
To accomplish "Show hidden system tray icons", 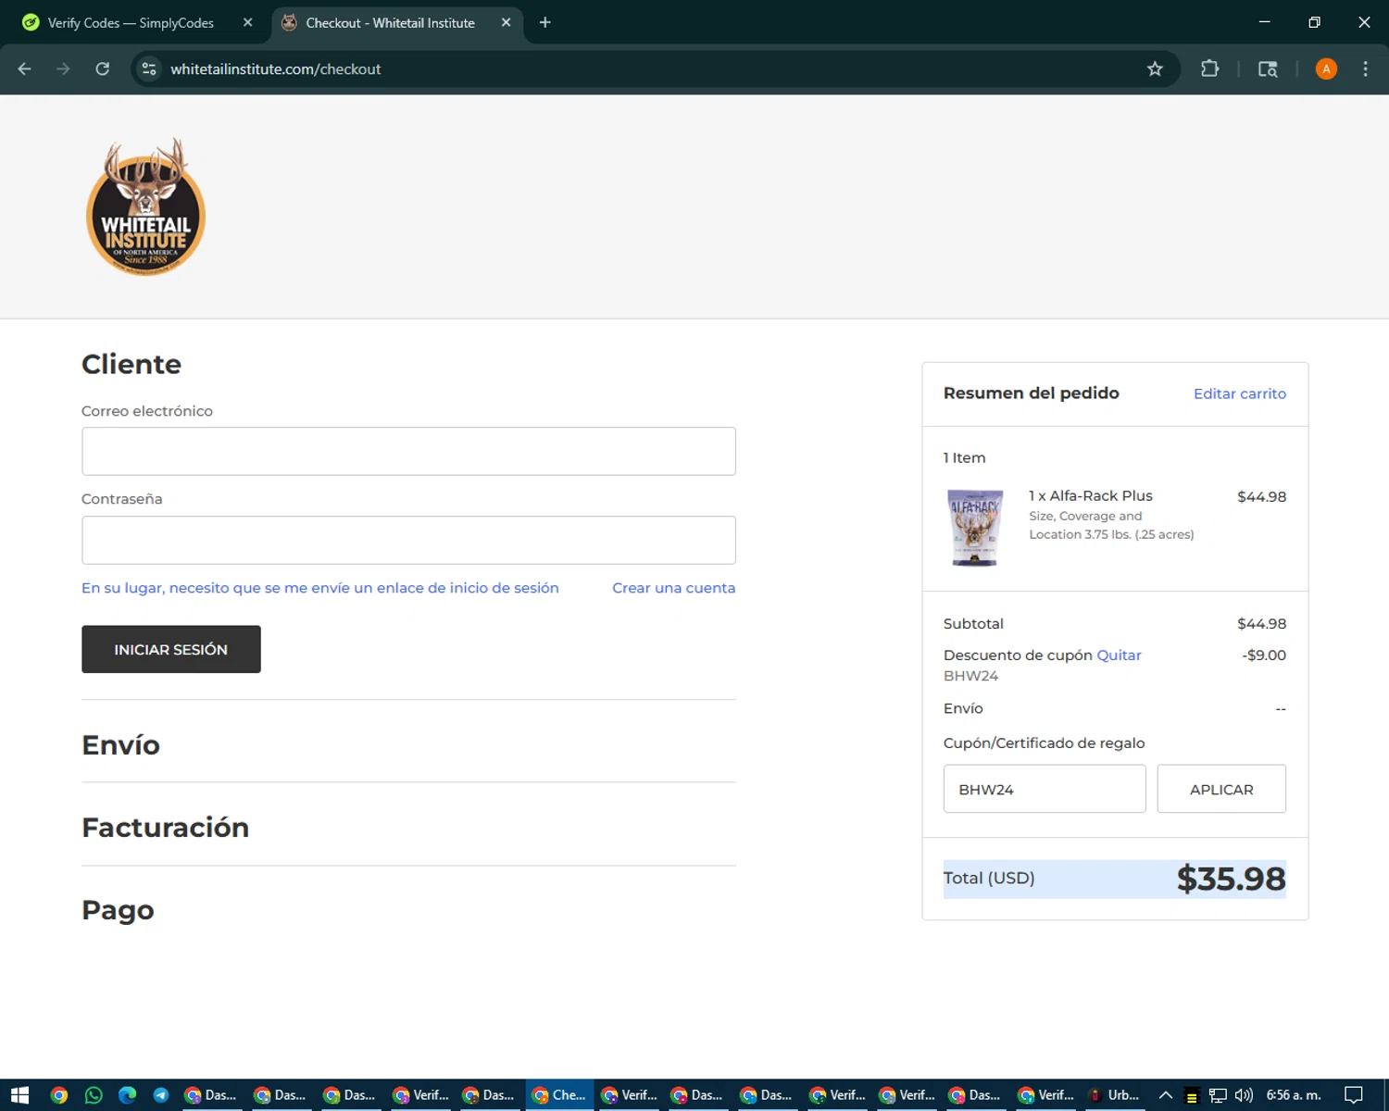I will (x=1166, y=1095).
